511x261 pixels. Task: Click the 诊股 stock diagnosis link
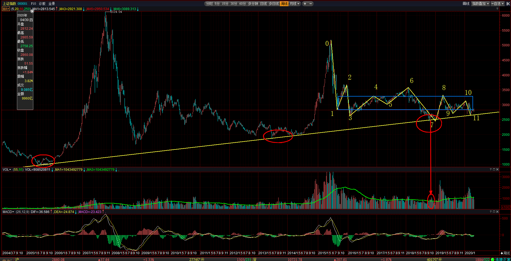point(42,4)
